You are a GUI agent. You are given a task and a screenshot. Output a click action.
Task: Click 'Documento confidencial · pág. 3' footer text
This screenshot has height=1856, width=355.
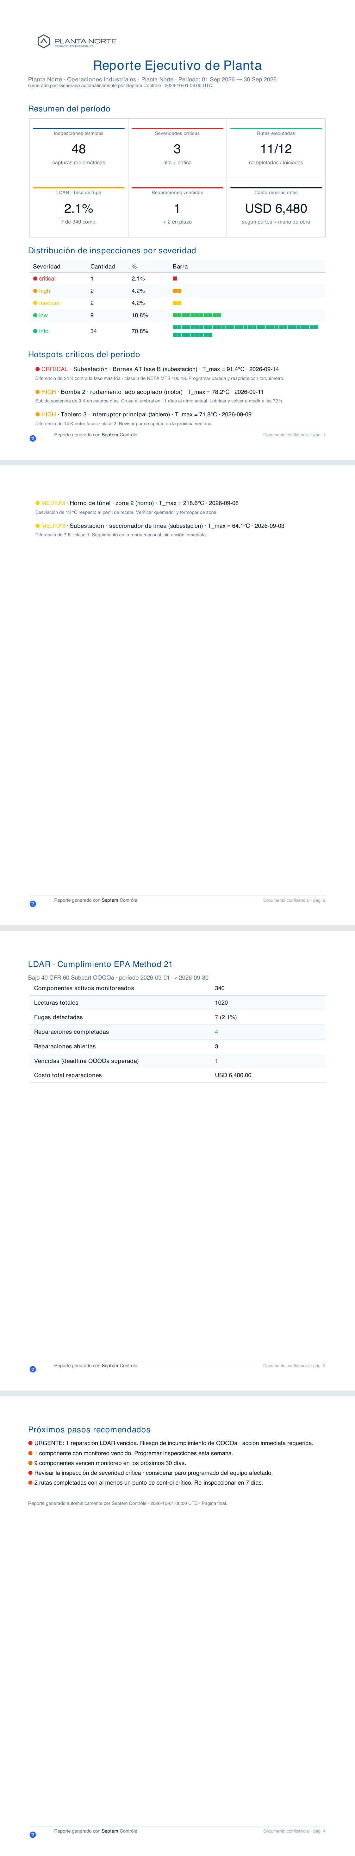tap(294, 1366)
